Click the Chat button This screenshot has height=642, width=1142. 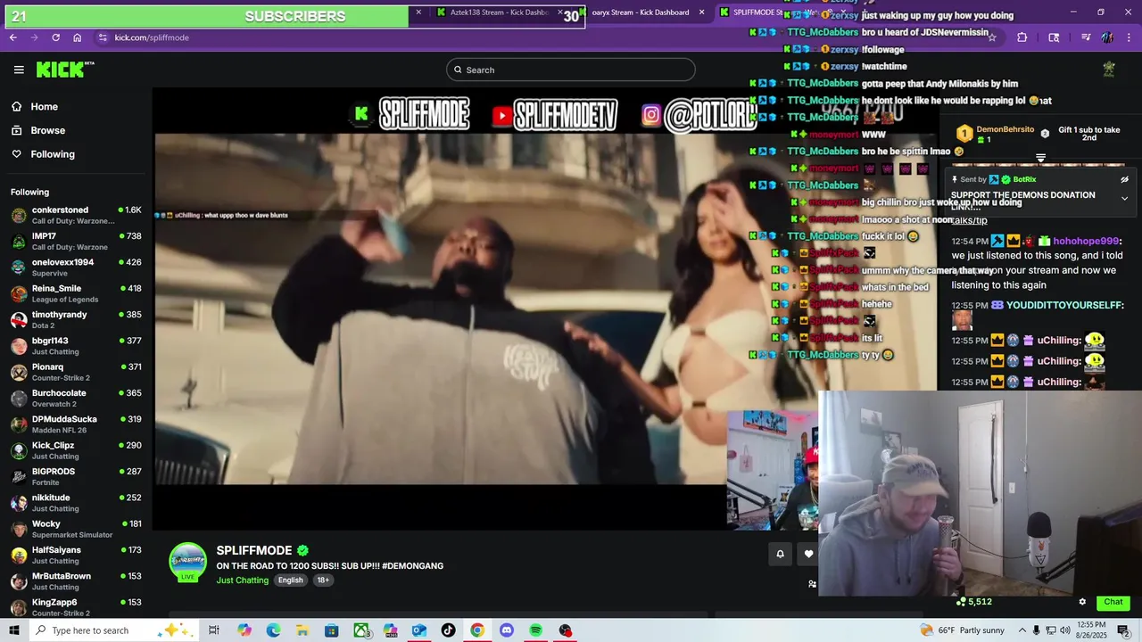(1113, 602)
